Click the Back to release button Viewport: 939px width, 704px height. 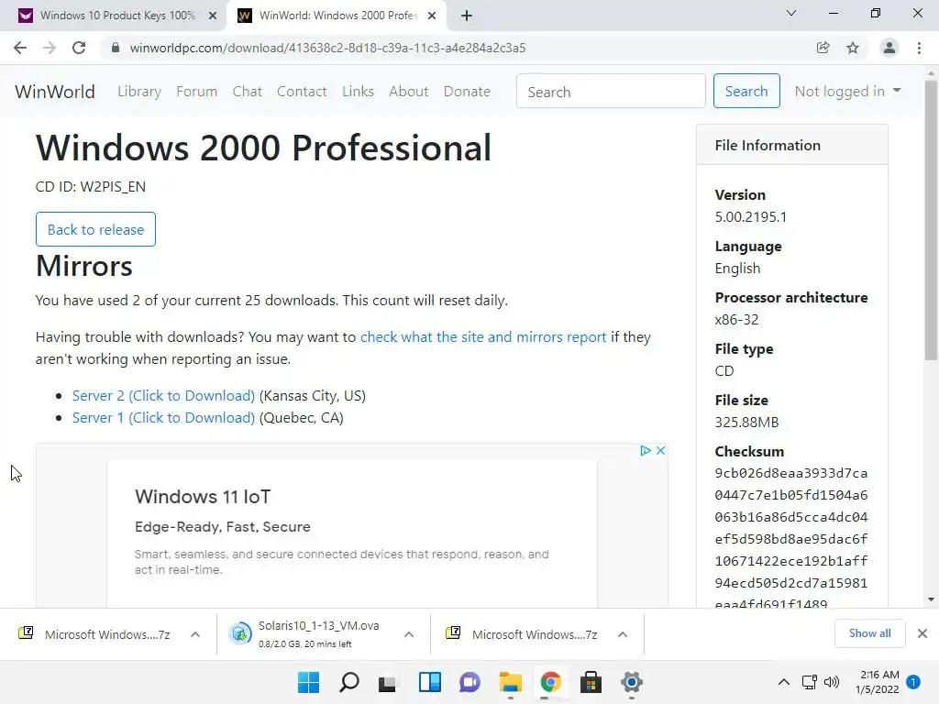95,229
